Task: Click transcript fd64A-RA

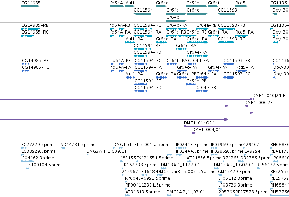Action: coord(118,36)
